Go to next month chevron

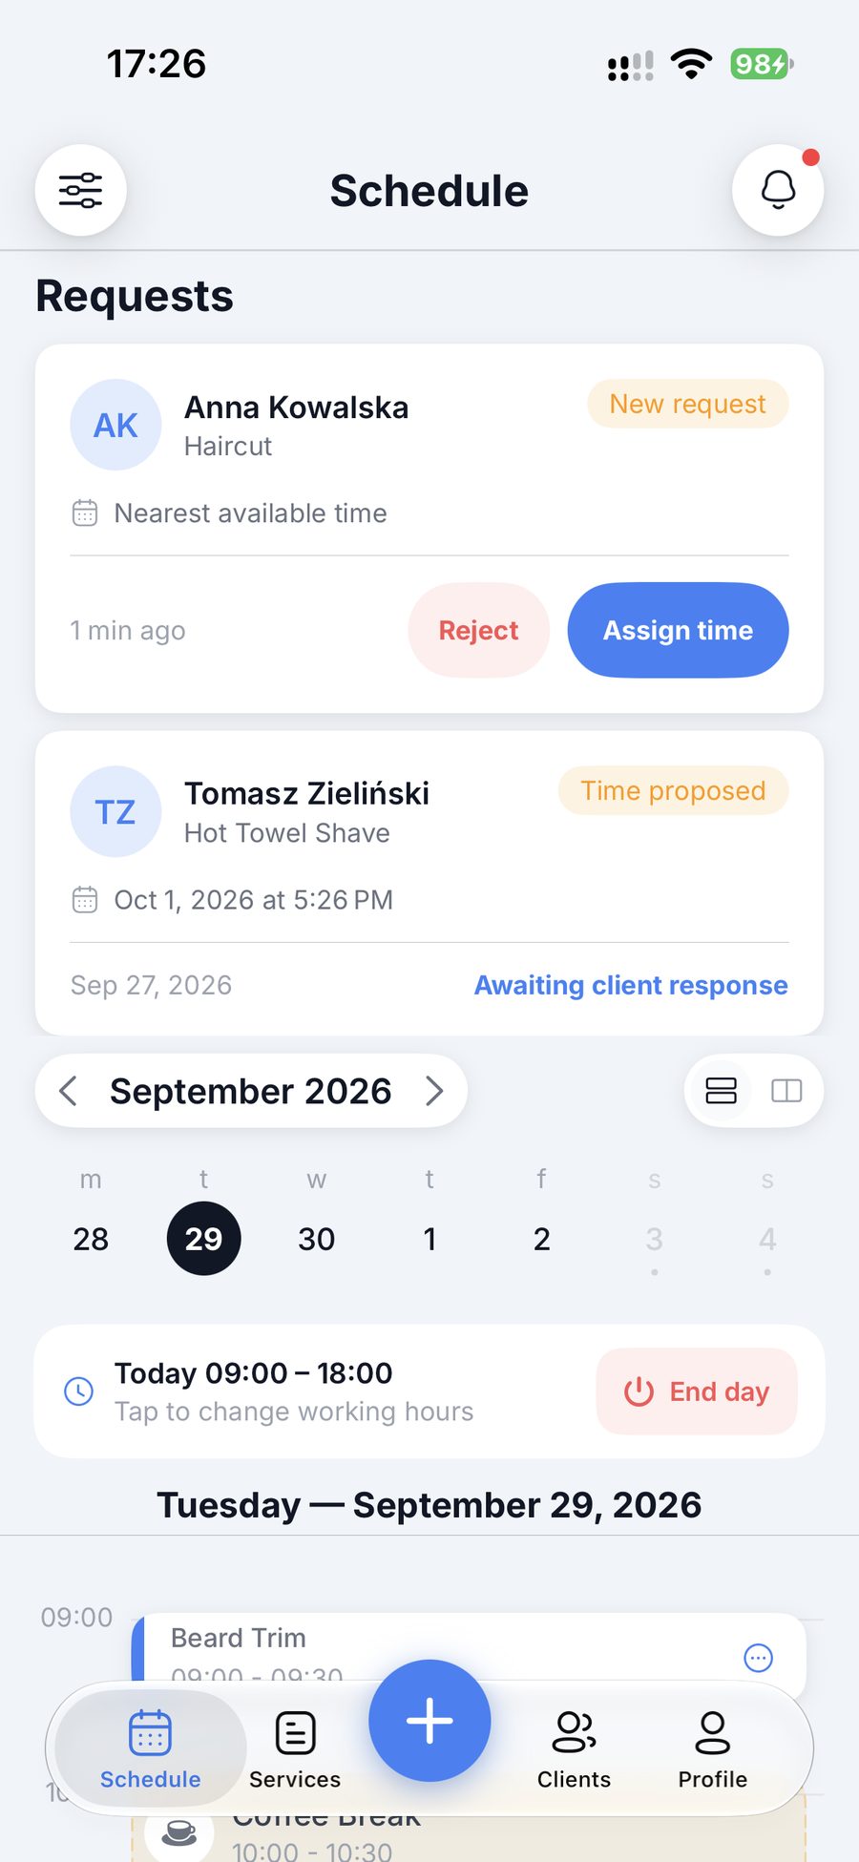pyautogui.click(x=434, y=1090)
